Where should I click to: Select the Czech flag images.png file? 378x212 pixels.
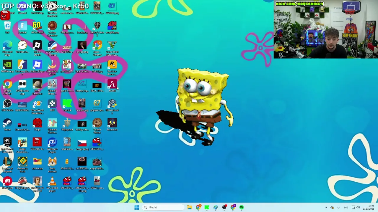click(x=82, y=144)
